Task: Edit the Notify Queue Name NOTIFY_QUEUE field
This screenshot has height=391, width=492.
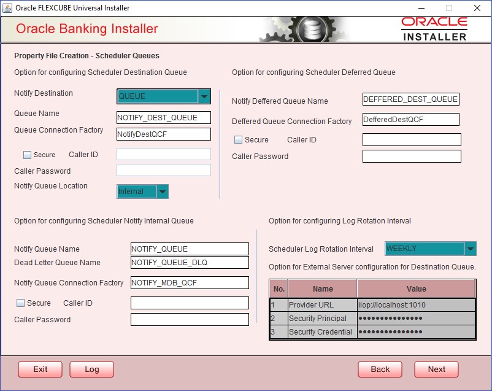Action: click(190, 249)
